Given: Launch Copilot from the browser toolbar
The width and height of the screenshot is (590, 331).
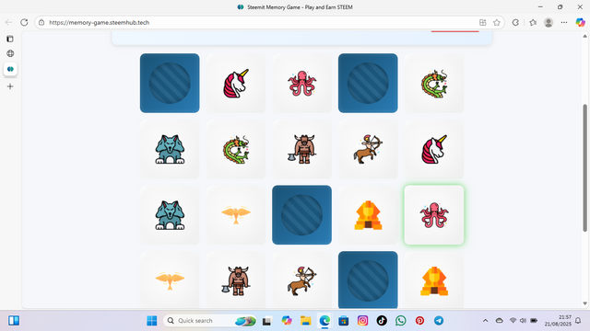Looking at the screenshot, I should click(x=580, y=22).
